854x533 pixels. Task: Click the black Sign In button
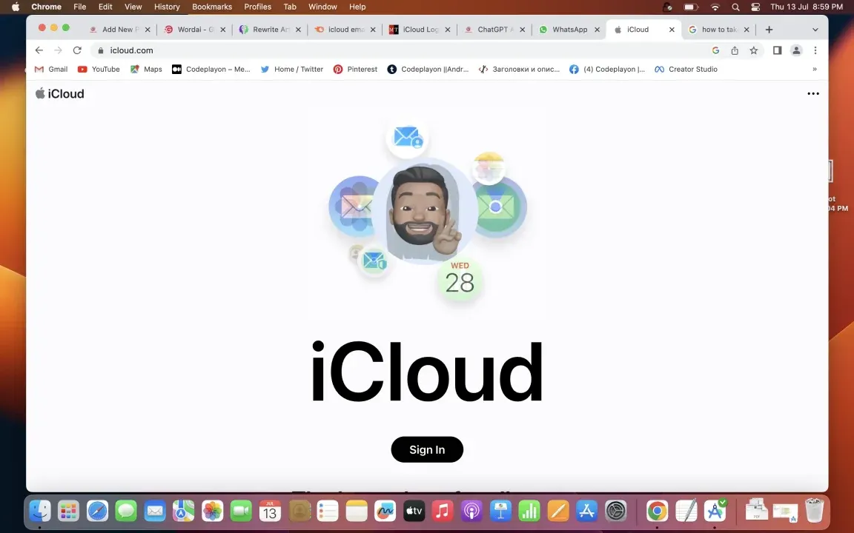pos(427,449)
